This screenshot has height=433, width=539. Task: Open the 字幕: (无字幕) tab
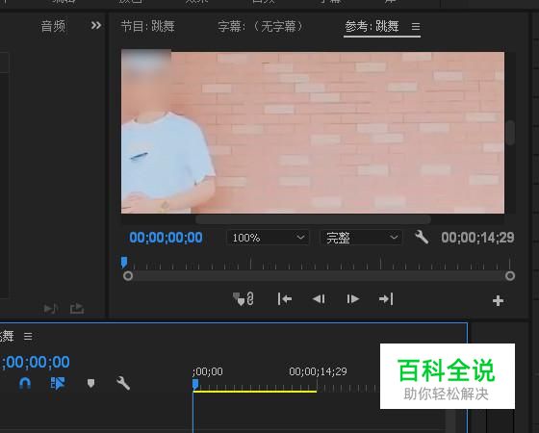pos(260,26)
